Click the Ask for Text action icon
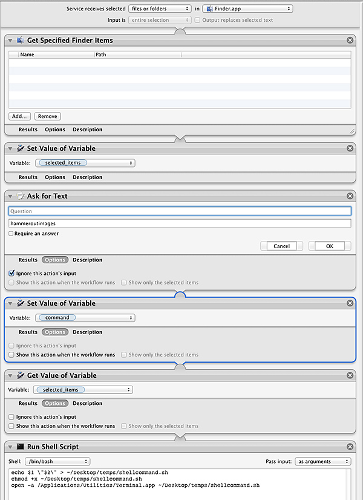This screenshot has width=363, height=500. 21,196
